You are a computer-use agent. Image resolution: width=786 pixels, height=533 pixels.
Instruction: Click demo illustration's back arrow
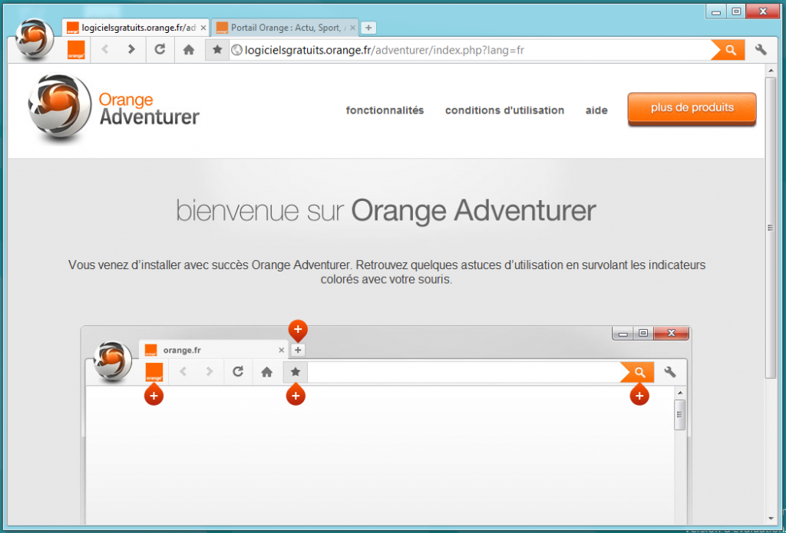pos(183,372)
